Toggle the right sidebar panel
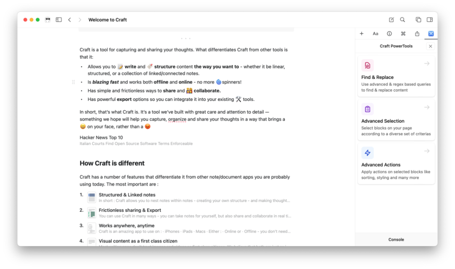This screenshot has width=455, height=269. point(430,20)
